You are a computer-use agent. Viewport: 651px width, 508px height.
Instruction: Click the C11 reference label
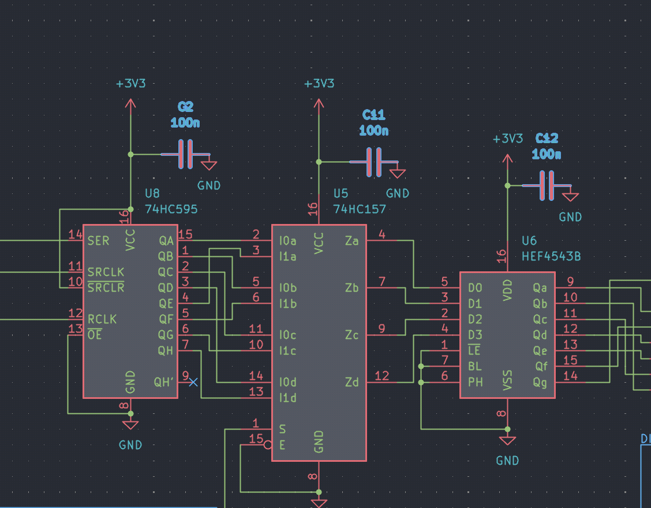[373, 115]
